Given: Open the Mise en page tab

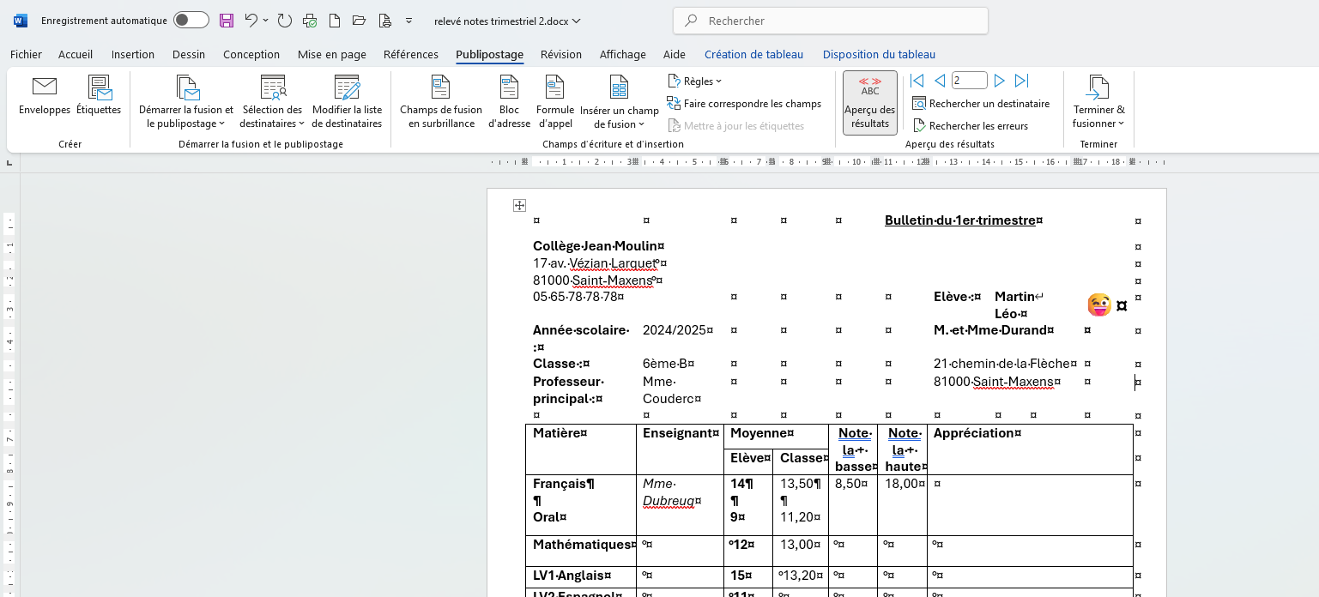Looking at the screenshot, I should (x=331, y=54).
